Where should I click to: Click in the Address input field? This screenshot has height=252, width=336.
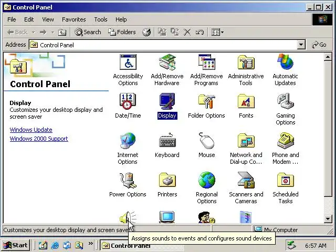[163, 45]
